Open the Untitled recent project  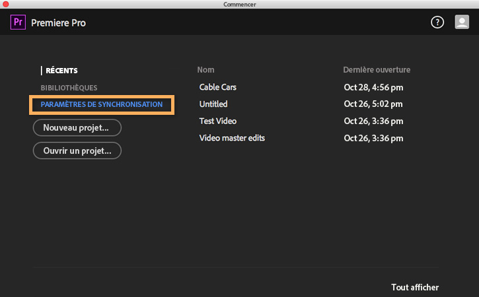[213, 104]
